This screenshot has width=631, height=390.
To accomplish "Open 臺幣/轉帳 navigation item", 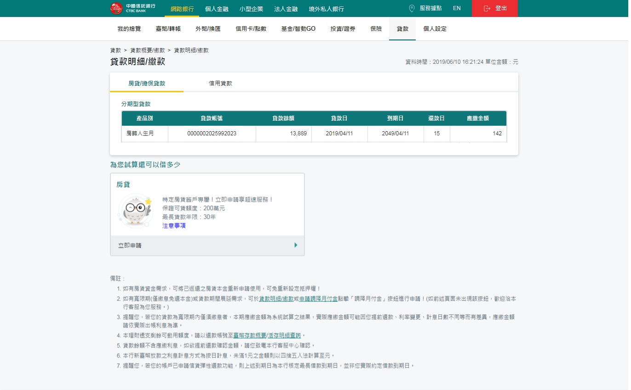I will 168,28.
